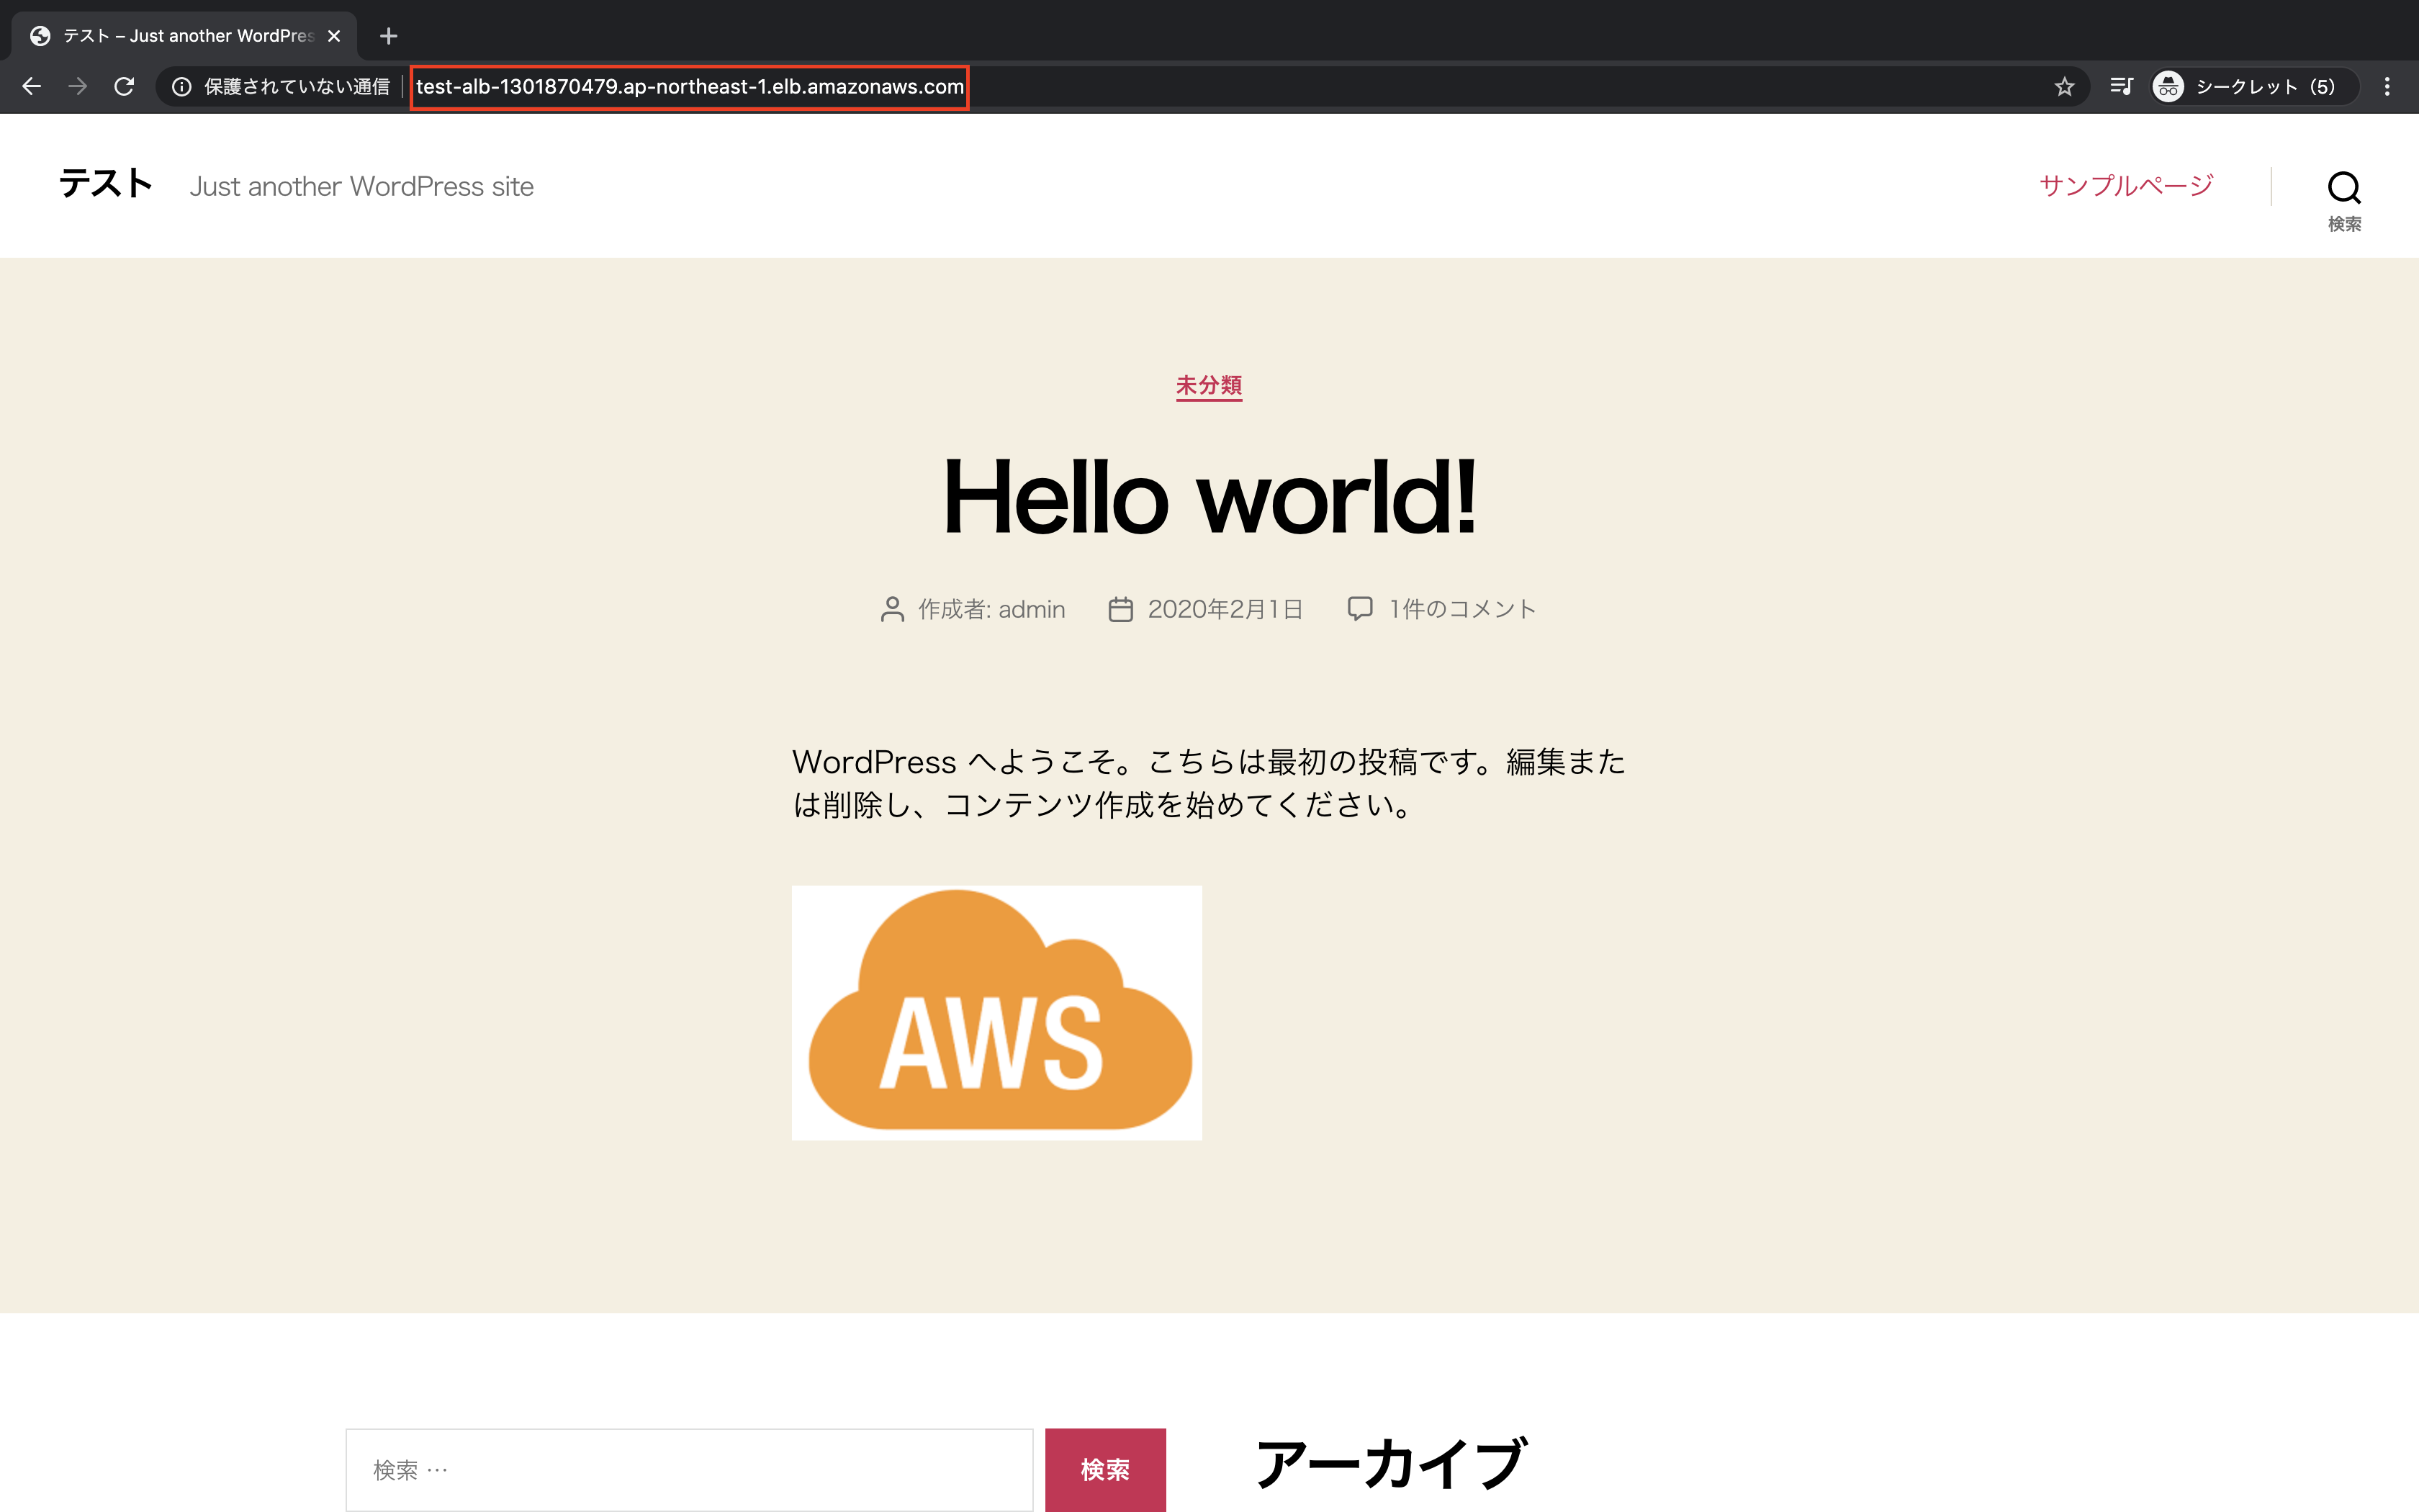Click the AWS cloud image

[x=996, y=1012]
